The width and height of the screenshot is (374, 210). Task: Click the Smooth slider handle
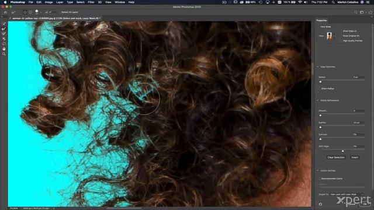pyautogui.click(x=320, y=116)
